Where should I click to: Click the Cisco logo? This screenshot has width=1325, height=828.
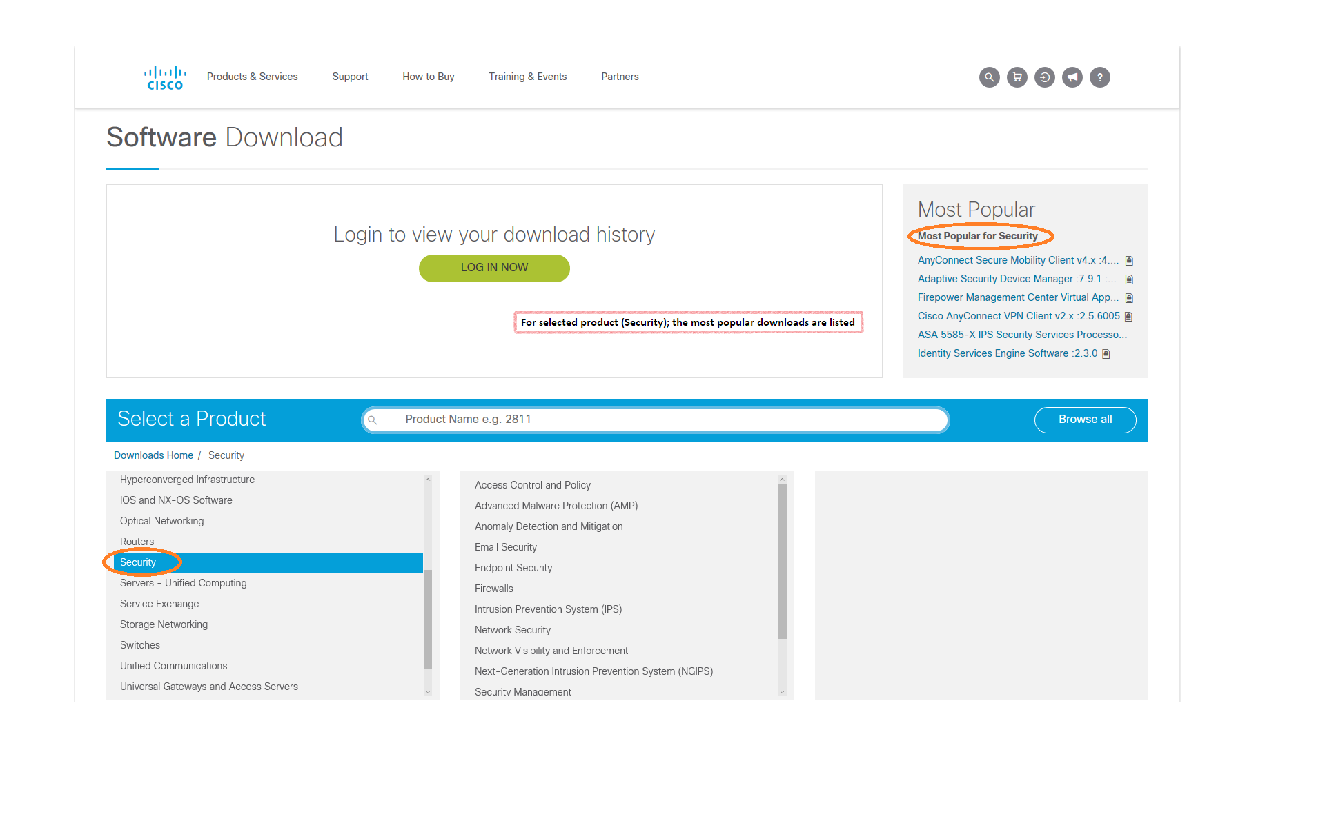pyautogui.click(x=164, y=77)
